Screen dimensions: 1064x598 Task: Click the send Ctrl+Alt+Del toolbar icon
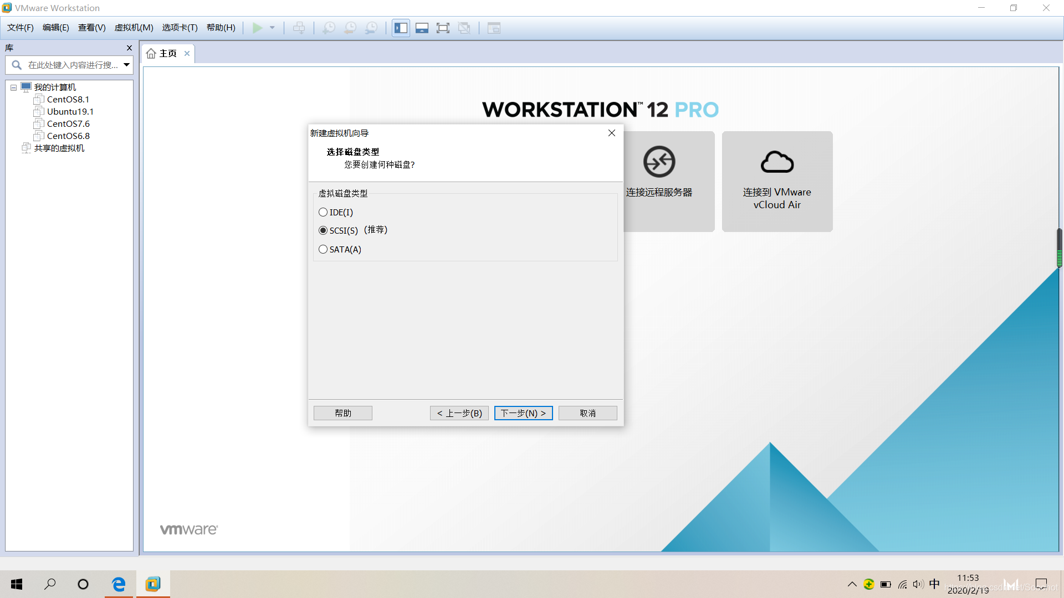point(299,28)
